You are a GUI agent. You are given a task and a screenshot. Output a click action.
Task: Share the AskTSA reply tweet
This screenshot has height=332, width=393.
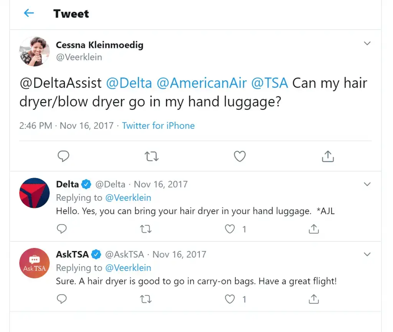[x=314, y=299]
